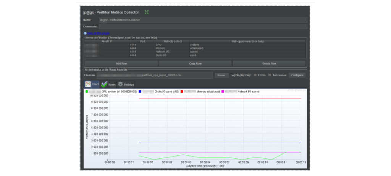Screen dimensions: 391x176
Task: Click the green CPU system legend swatch
Action: [87, 92]
